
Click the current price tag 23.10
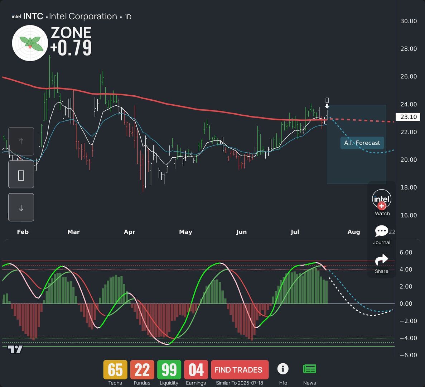(408, 117)
